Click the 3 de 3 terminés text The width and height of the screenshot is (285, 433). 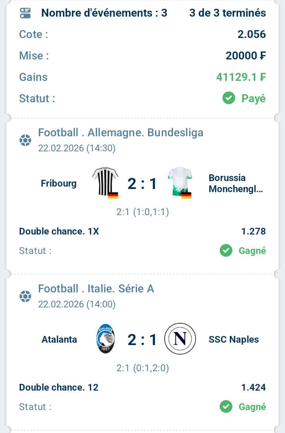(227, 13)
